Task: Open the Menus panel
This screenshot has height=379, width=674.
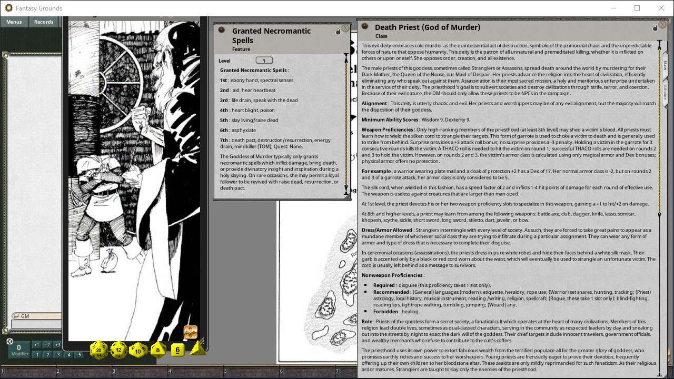Action: 14,22
